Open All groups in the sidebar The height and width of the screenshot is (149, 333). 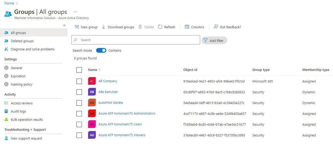coord(34,33)
